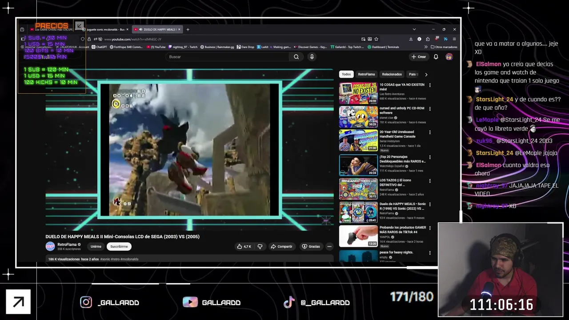This screenshot has width=569, height=320.
Task: Open 'nightray_97 - Twitch' bookmark
Action: pos(183,47)
